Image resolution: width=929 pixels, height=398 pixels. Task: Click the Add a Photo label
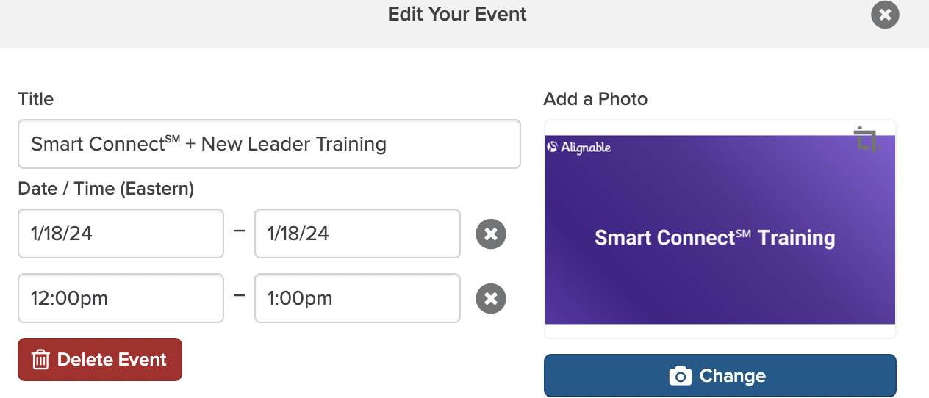[x=595, y=99]
